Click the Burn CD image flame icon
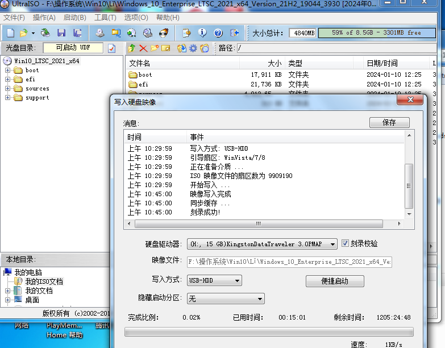The width and height of the screenshot is (445, 348). 164,33
